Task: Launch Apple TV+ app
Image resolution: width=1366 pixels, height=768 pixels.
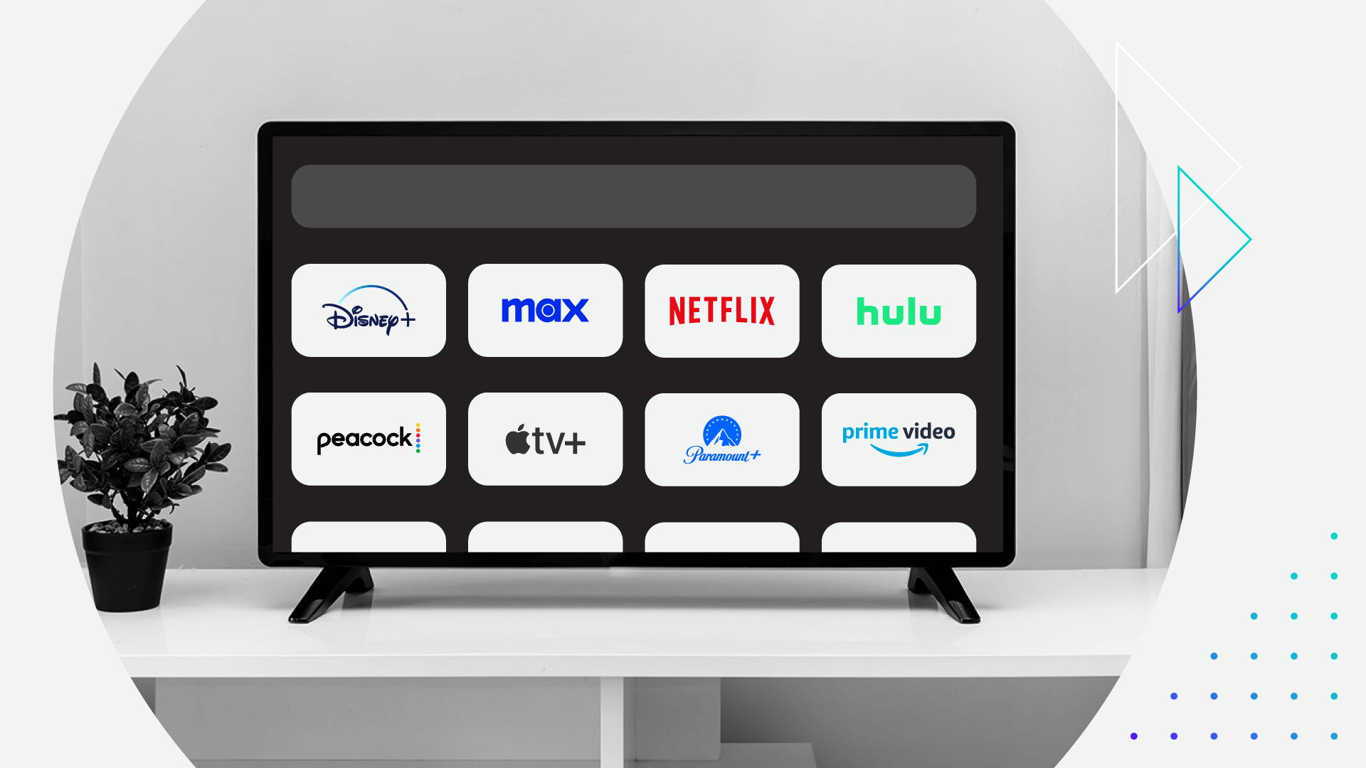Action: pos(545,439)
